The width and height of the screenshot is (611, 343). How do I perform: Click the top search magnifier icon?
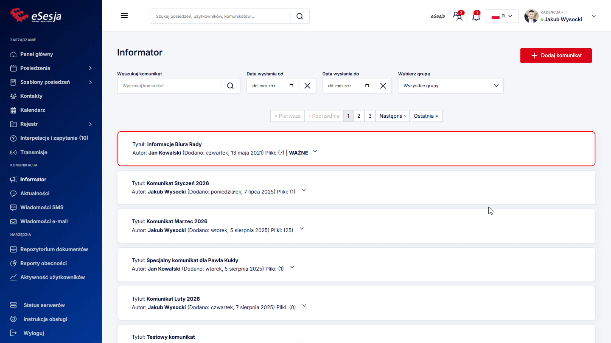click(x=300, y=16)
